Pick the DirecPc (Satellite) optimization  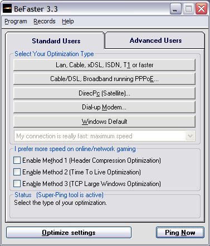pos(104,93)
